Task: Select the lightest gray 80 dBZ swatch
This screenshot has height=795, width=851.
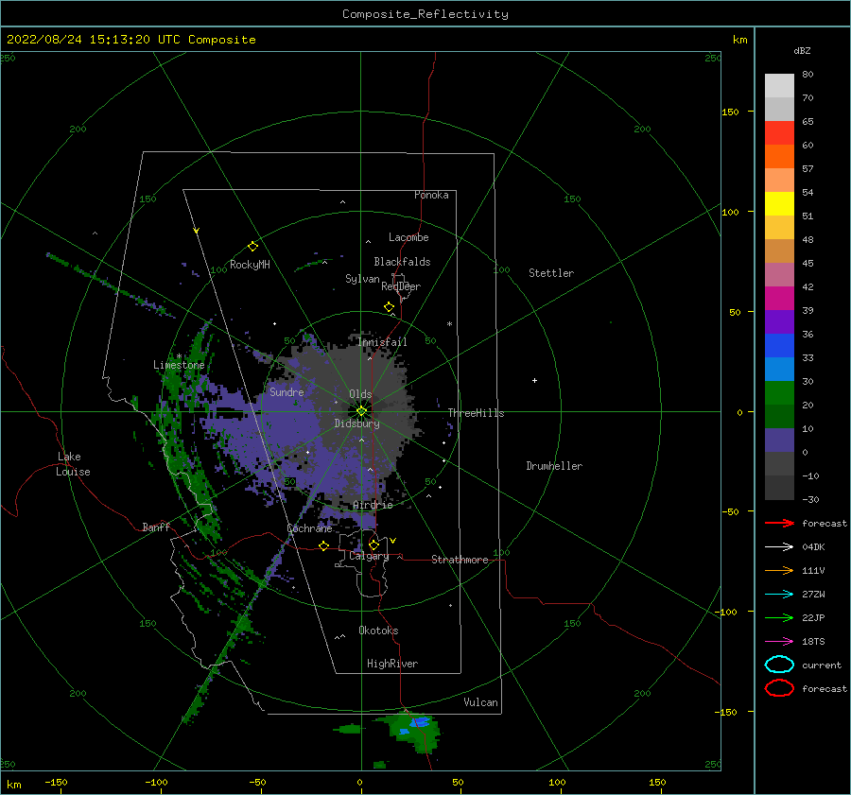Action: pos(779,85)
